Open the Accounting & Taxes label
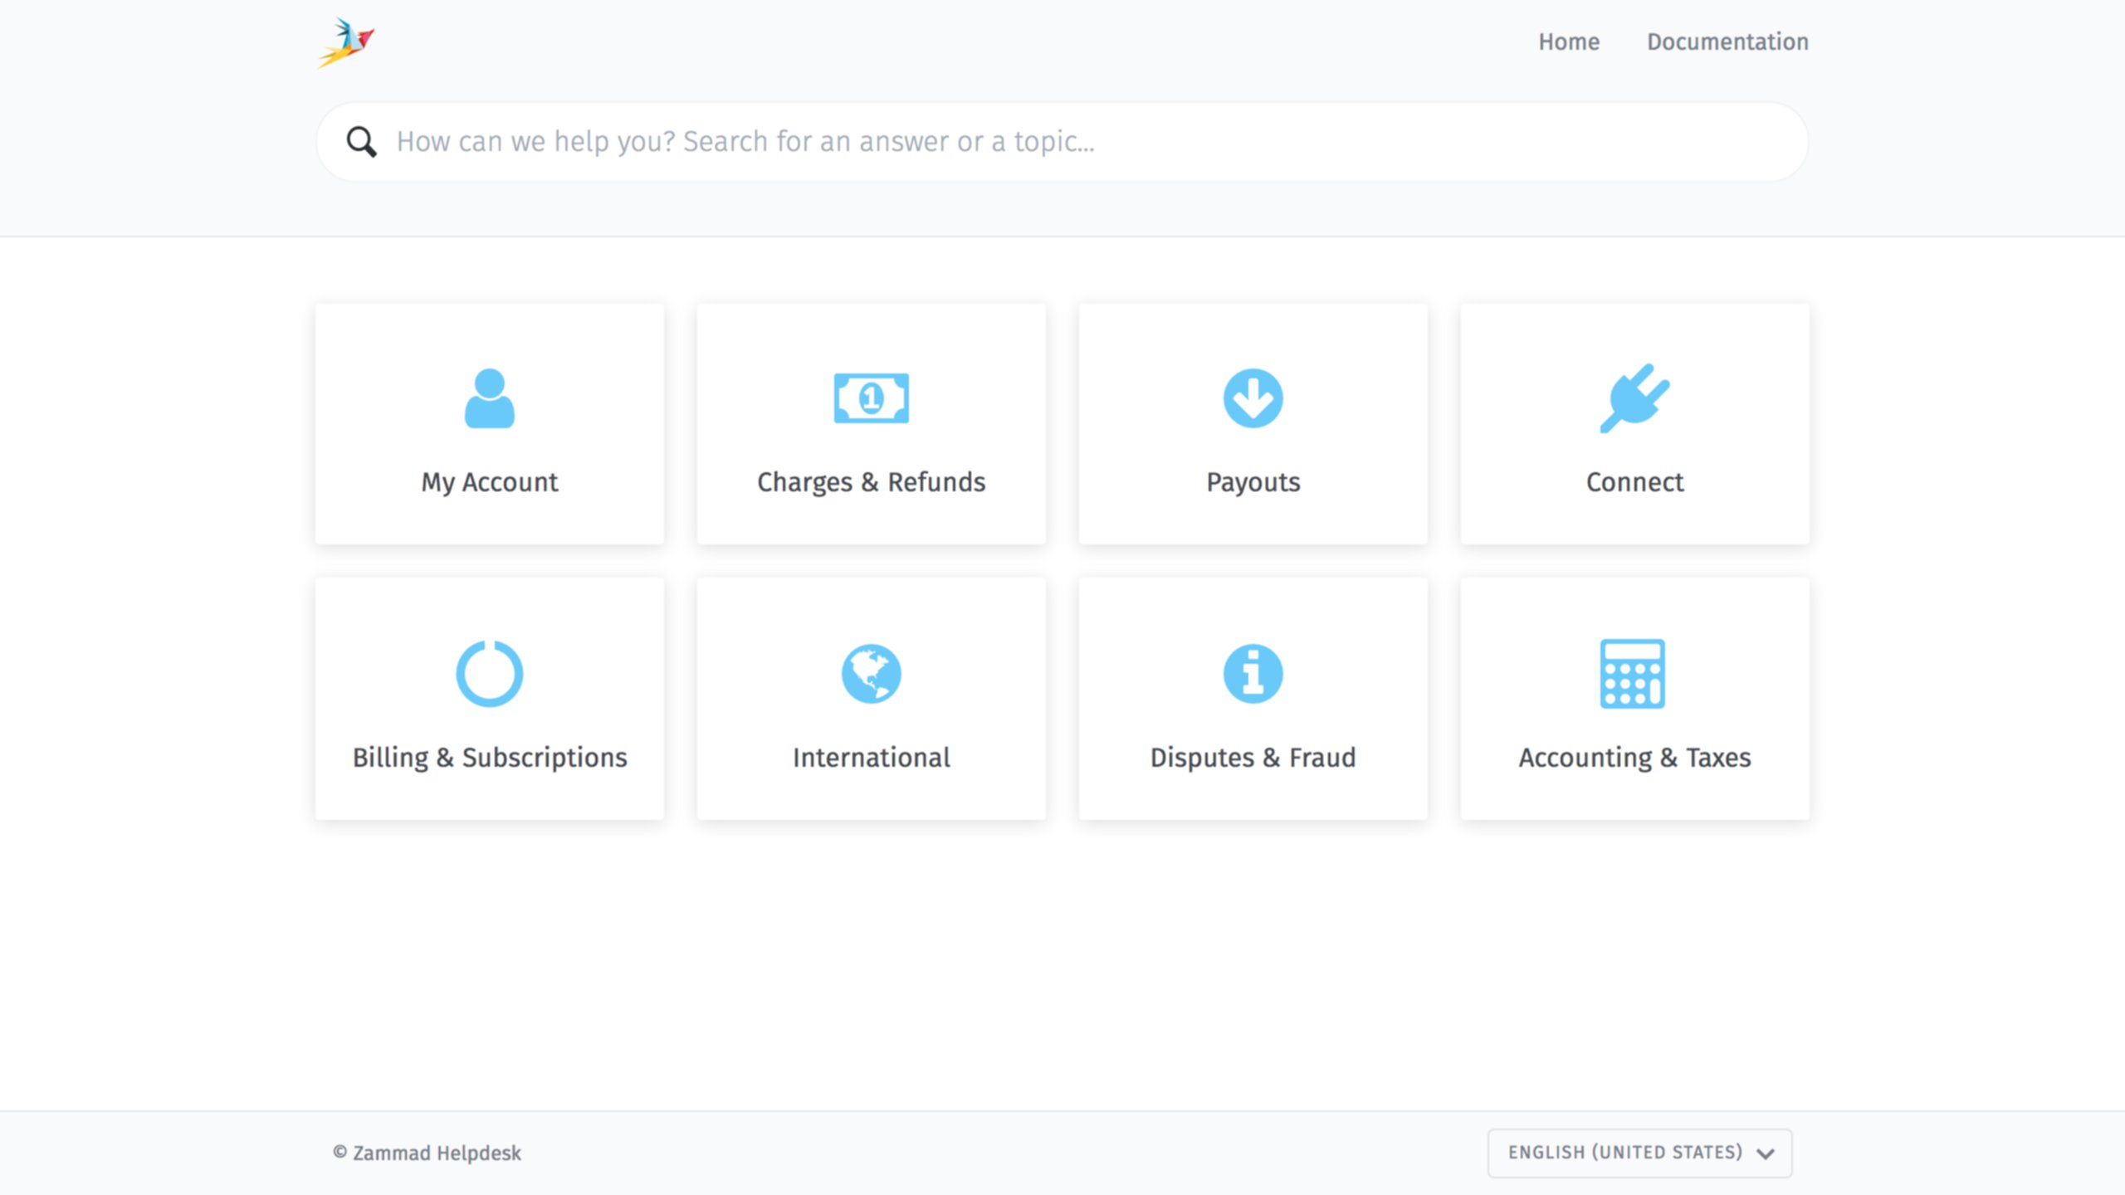This screenshot has width=2125, height=1195. click(x=1634, y=758)
